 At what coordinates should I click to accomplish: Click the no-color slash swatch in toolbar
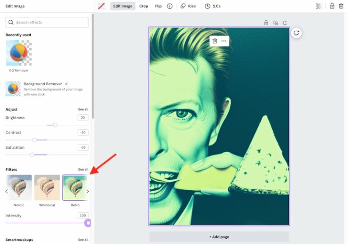tap(101, 6)
